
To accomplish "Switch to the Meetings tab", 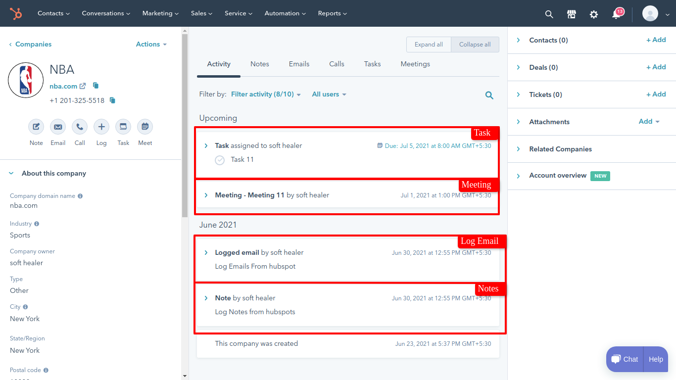I will (x=415, y=64).
